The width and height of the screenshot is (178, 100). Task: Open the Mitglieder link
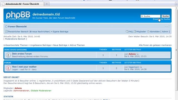point(141,32)
